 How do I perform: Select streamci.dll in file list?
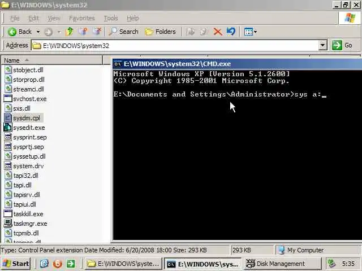pyautogui.click(x=28, y=89)
